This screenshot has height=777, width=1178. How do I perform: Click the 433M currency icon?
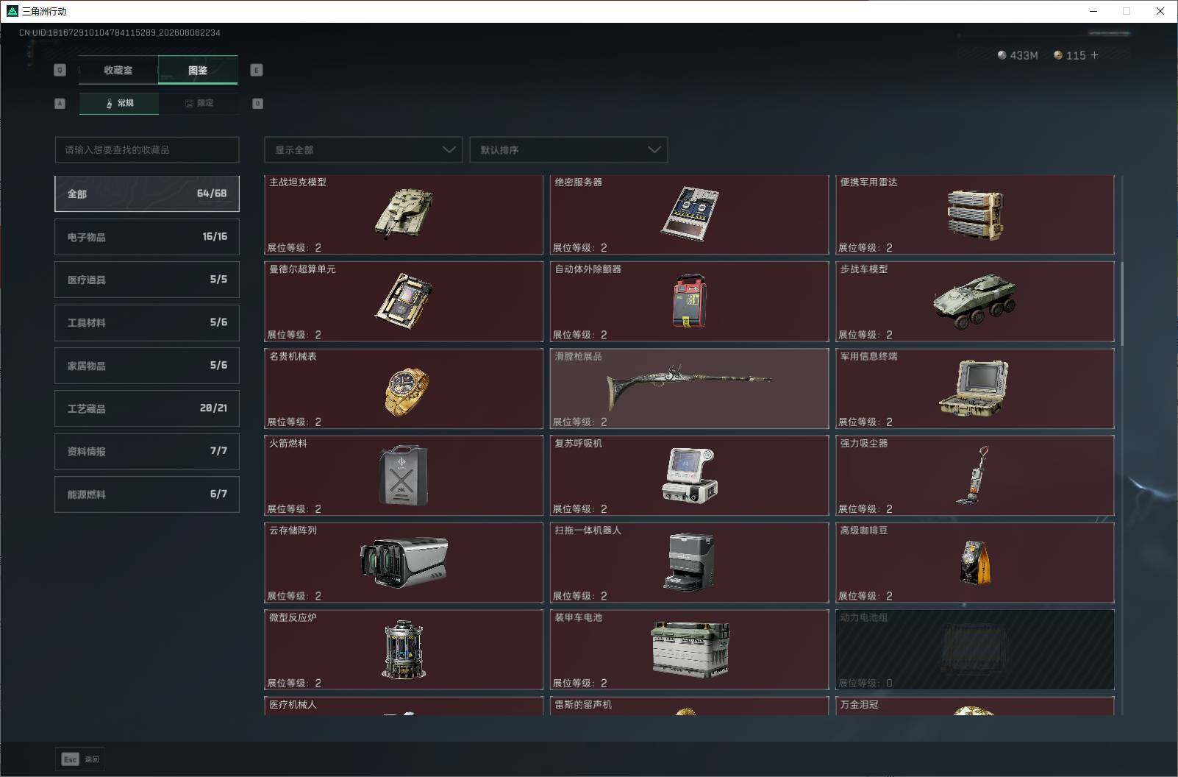[x=1002, y=55]
